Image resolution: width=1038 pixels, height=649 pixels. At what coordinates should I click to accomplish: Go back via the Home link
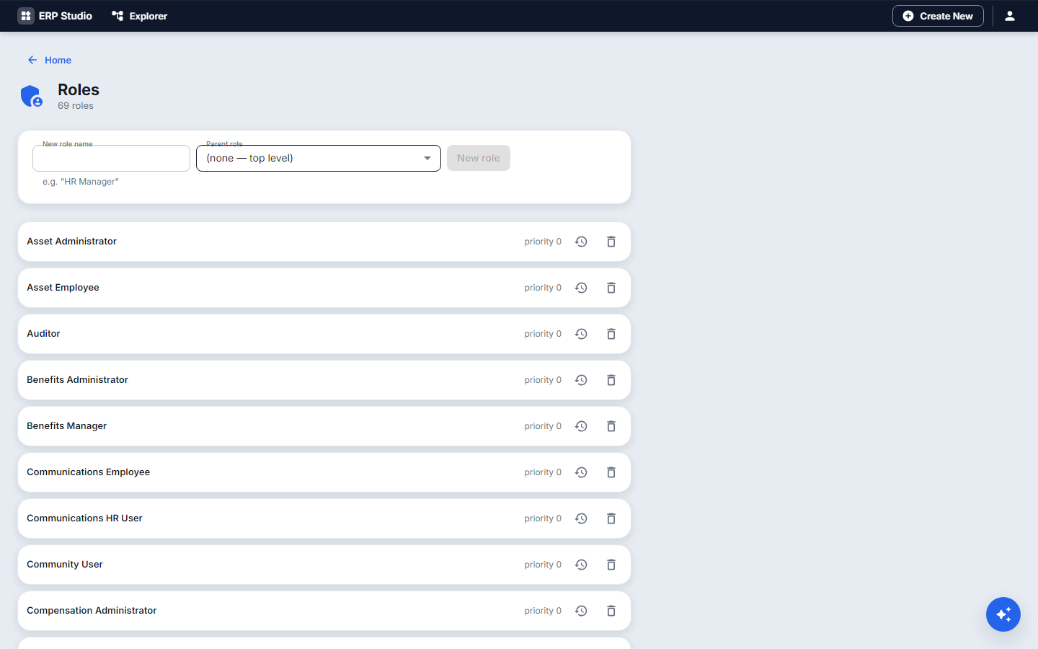pos(49,60)
